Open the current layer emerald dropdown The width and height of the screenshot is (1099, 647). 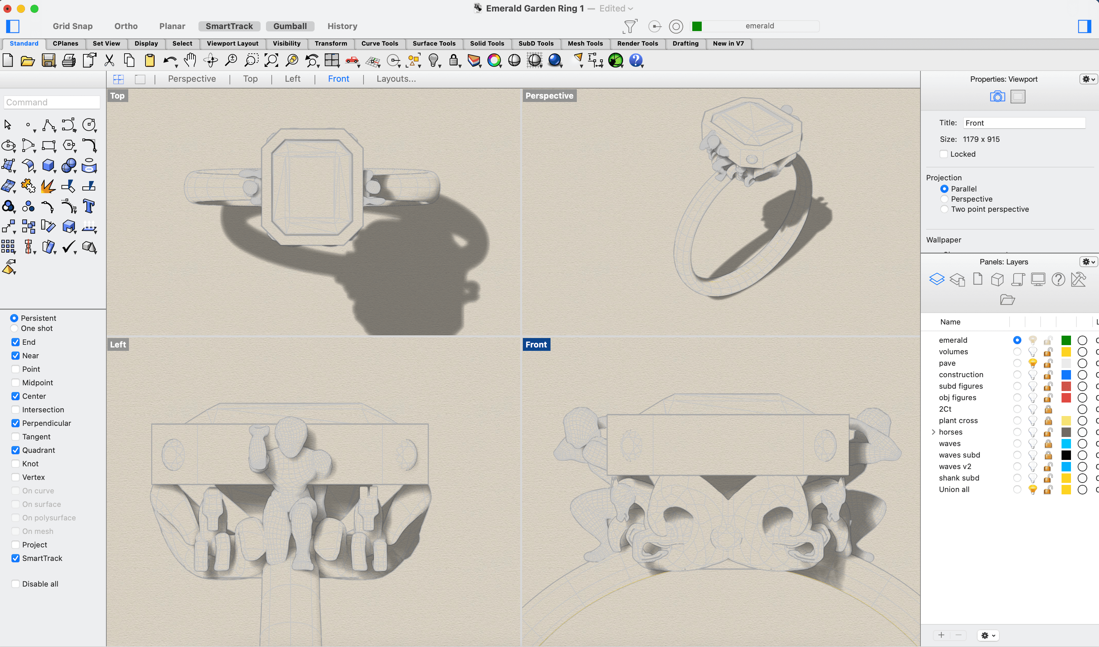pyautogui.click(x=754, y=26)
